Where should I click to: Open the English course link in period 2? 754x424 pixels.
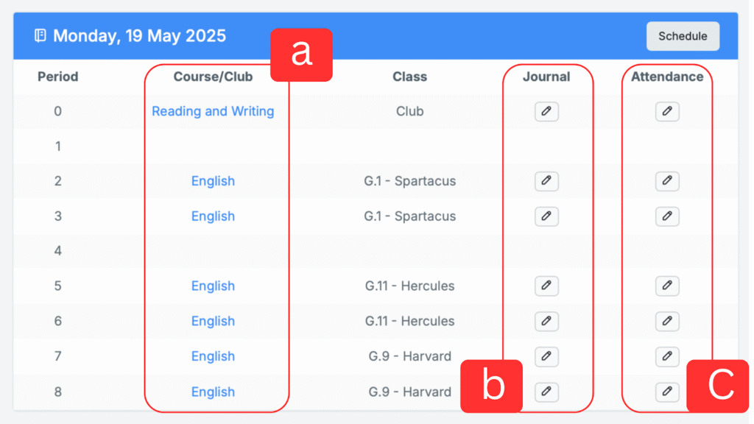(213, 181)
